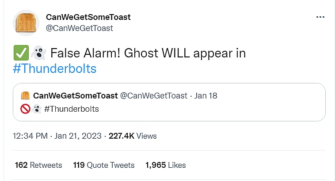Click the ghost emoji in quoted tweet

[x=37, y=109]
